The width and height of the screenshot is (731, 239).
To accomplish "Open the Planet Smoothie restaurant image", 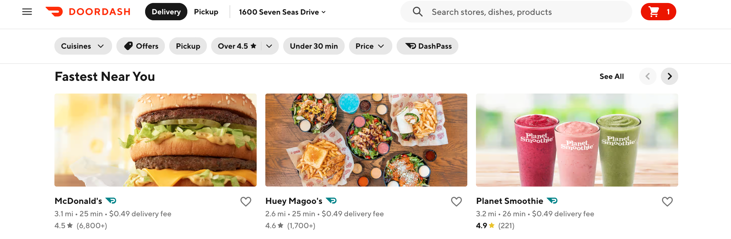I will (577, 140).
